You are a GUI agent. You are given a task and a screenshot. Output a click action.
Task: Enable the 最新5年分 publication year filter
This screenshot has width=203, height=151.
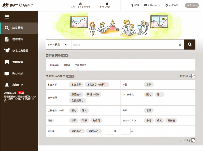94,131
